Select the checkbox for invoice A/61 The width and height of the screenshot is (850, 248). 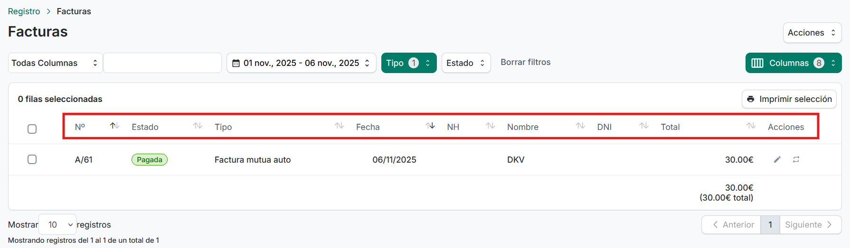point(32,159)
